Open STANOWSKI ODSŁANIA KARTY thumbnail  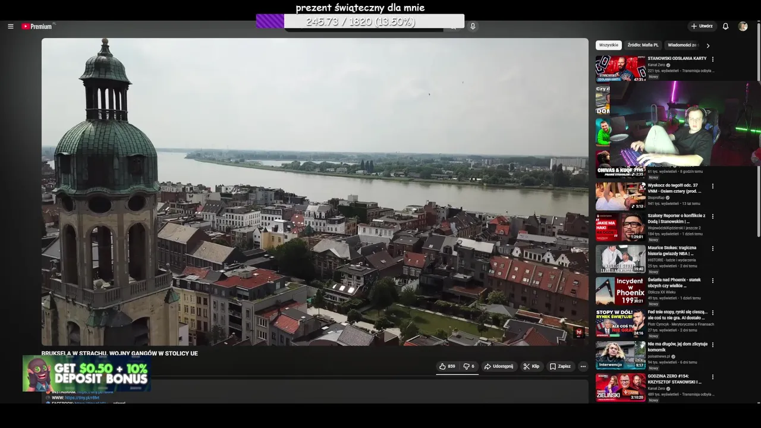pos(620,69)
